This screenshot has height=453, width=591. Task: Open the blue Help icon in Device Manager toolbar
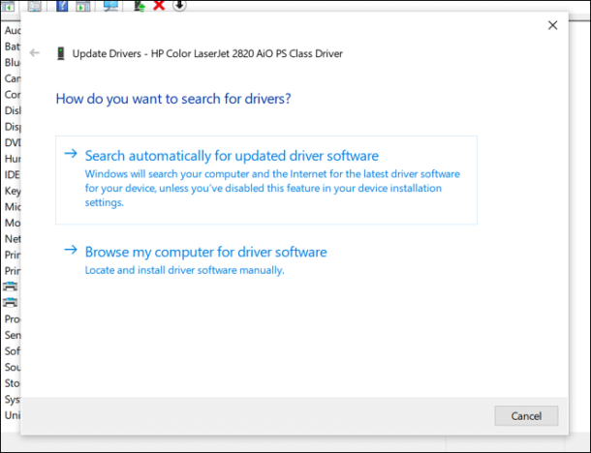tap(62, 6)
